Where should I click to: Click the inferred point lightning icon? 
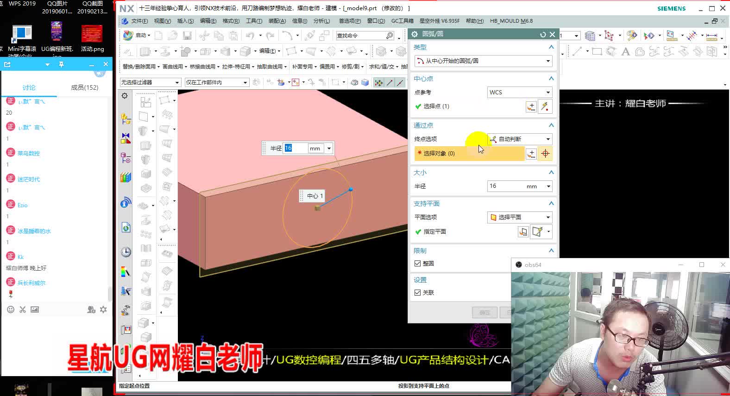pos(545,106)
